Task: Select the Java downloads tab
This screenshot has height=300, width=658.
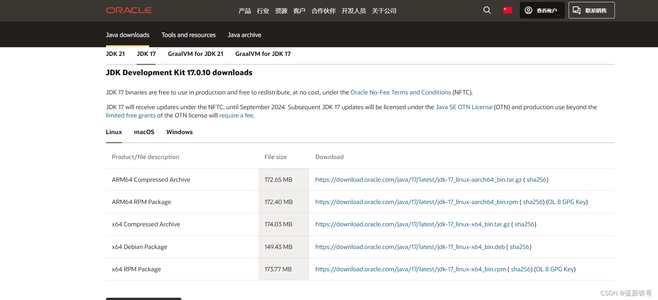Action: pos(128,35)
